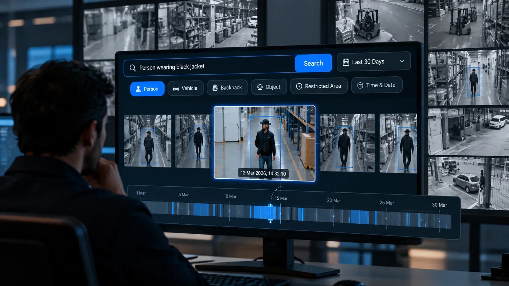Viewport: 509px width, 286px height.
Task: Click the 10 Mar timeline label
Action: 230,196
